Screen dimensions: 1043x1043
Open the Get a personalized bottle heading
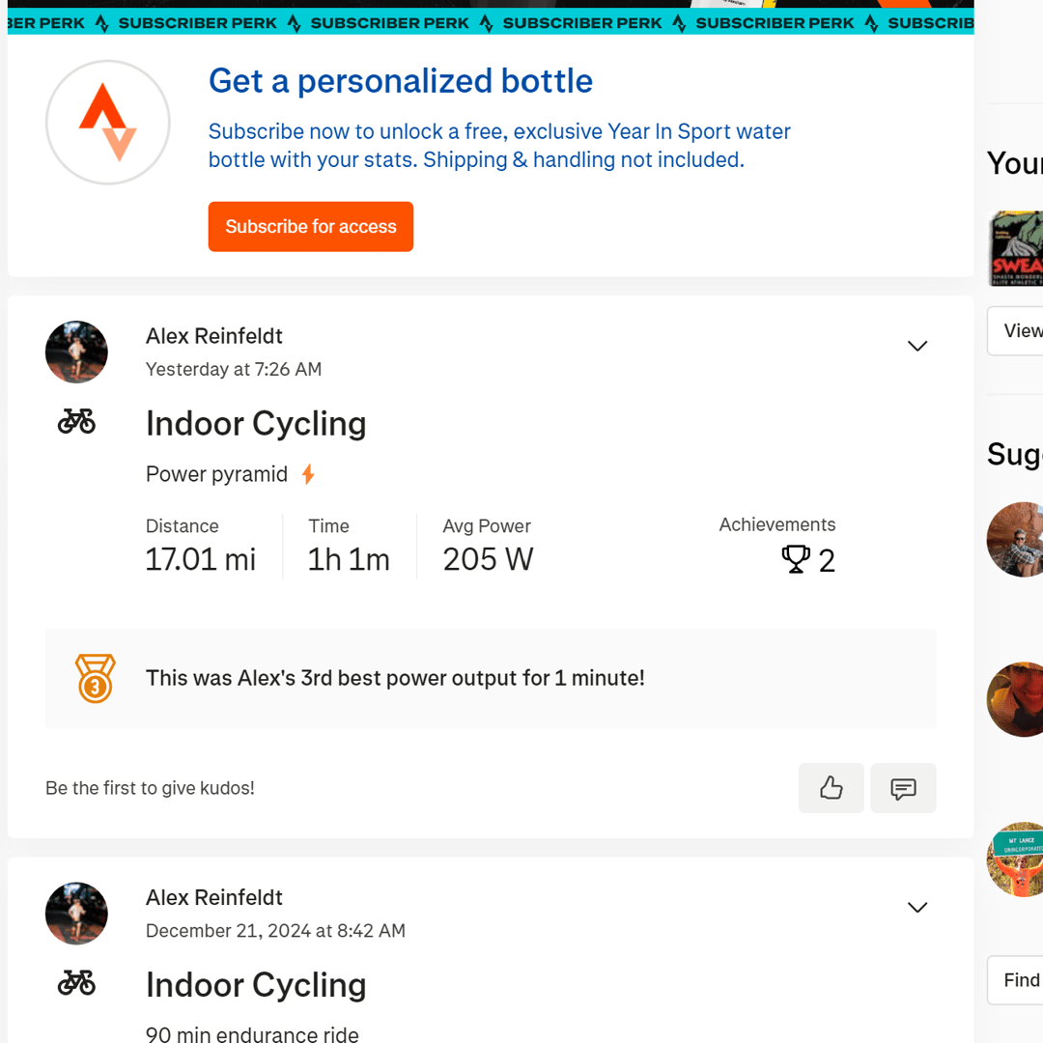(401, 81)
